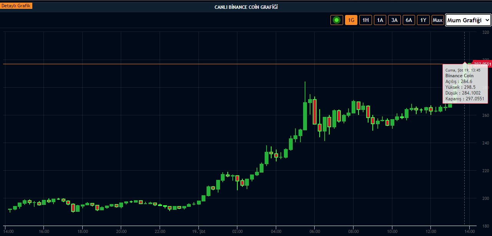Screen dimensions: 492x236
Task: Click the Cuma, Şbt 19, 13:45 tooltip date
Action: (x=463, y=70)
